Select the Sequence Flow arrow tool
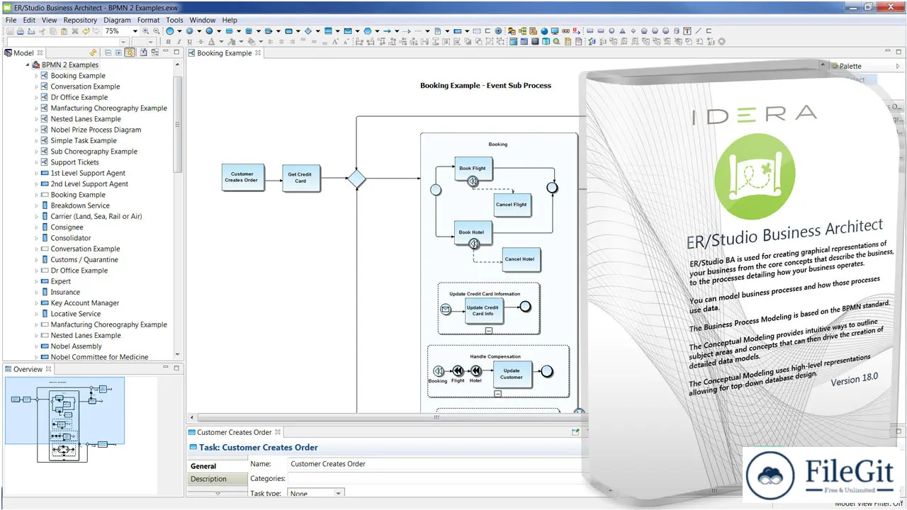The height and width of the screenshot is (510, 907). 387,31
